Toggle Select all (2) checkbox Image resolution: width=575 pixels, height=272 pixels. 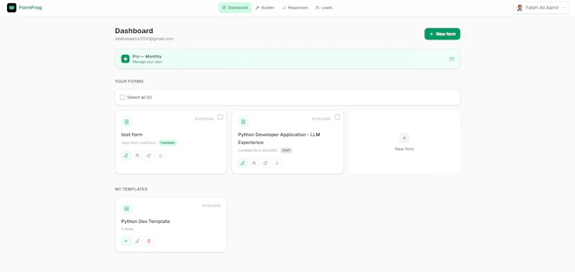[122, 97]
